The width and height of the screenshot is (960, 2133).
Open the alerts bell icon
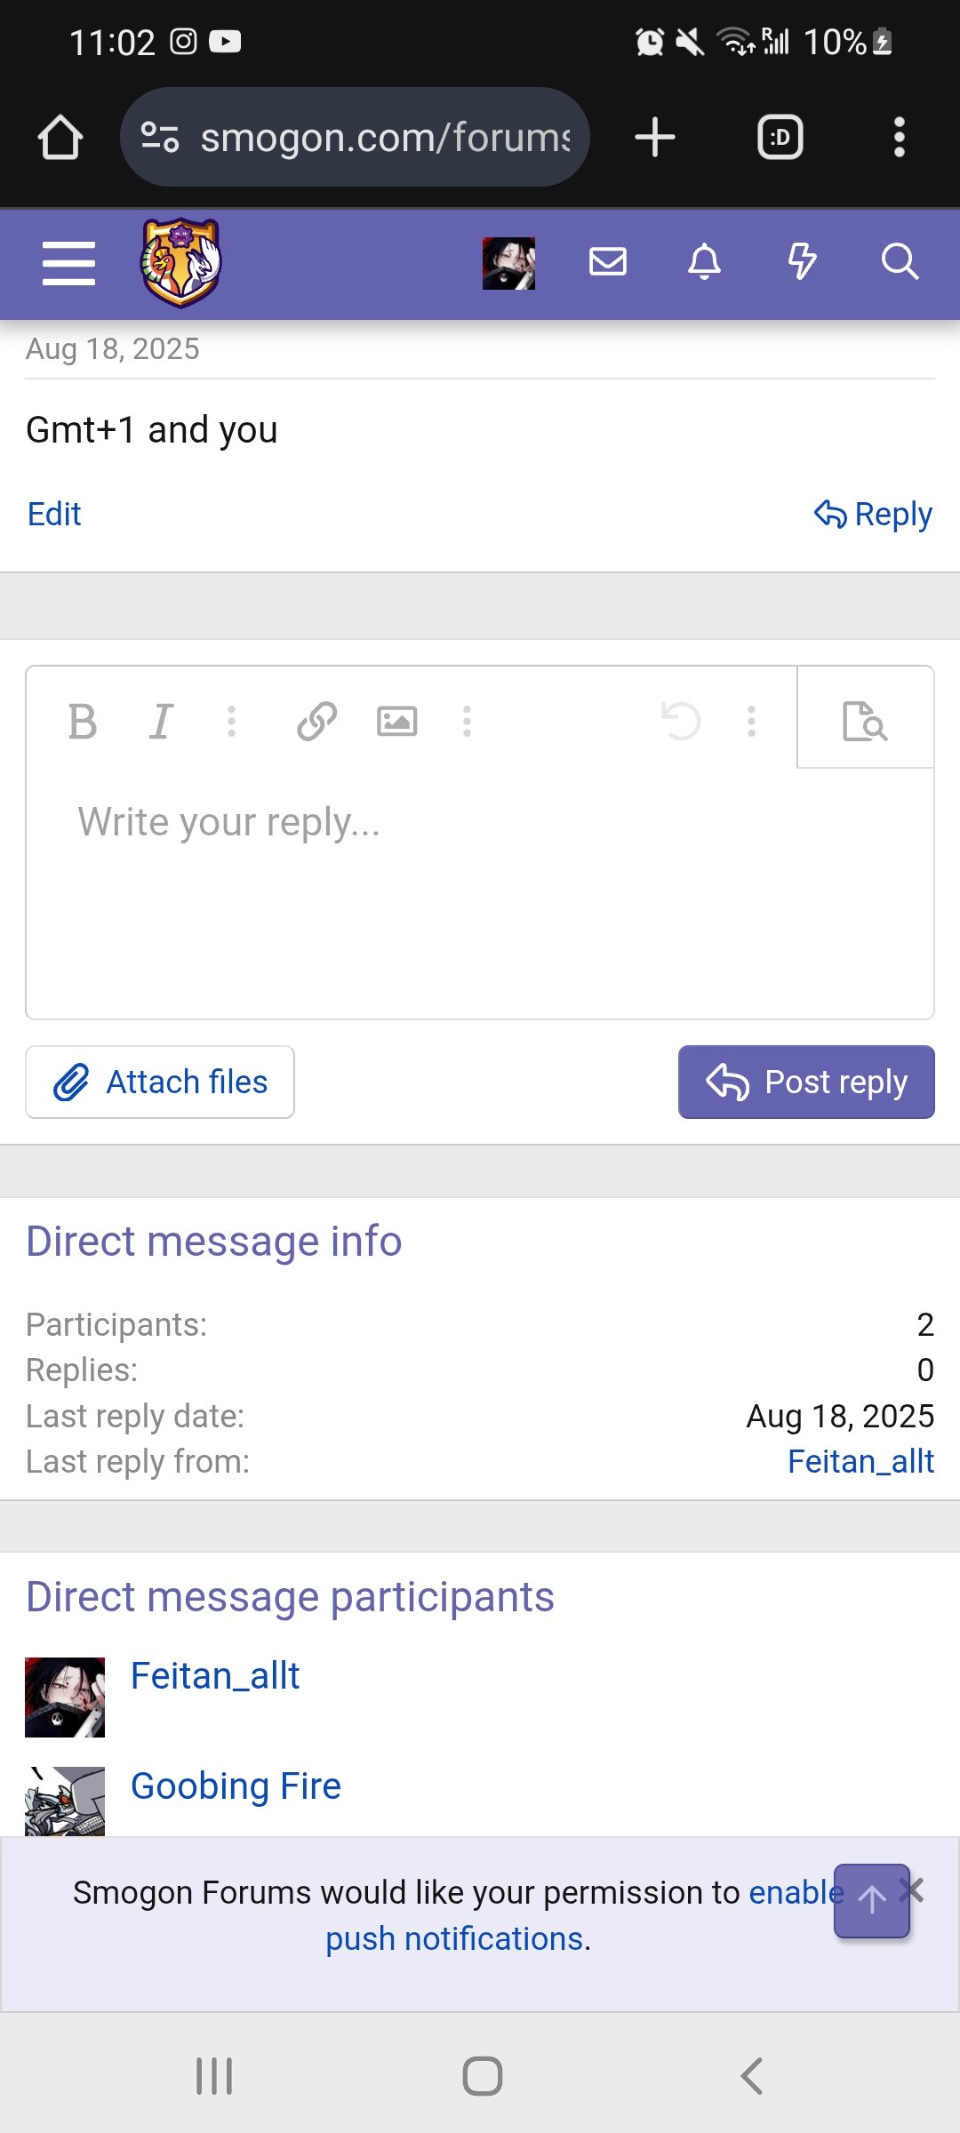705,262
